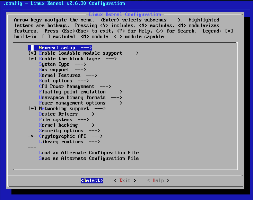253x200 pixels.
Task: Toggle the Enable the block layer checkbox
Action: click(32, 58)
